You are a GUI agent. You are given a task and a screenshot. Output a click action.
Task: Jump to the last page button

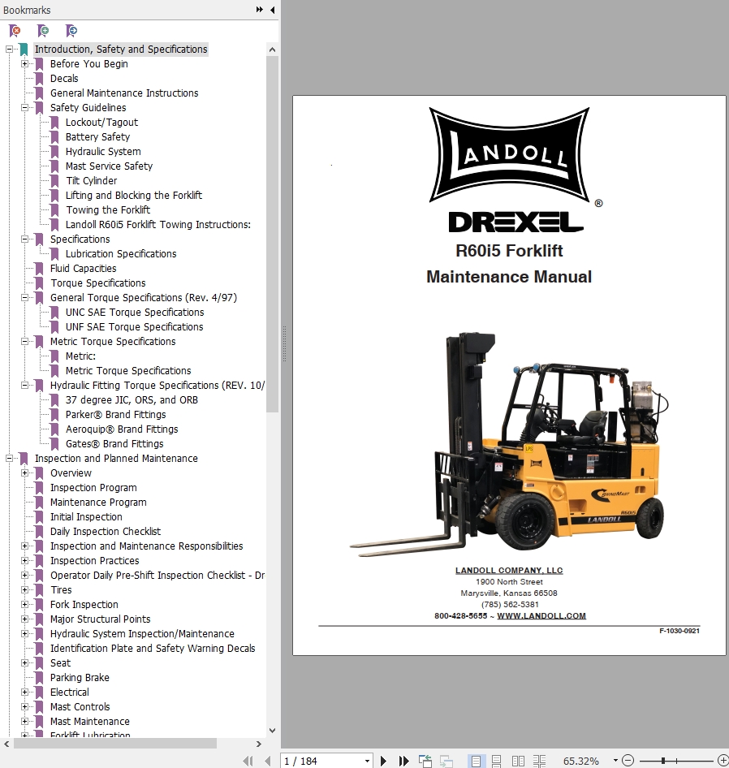click(x=403, y=761)
